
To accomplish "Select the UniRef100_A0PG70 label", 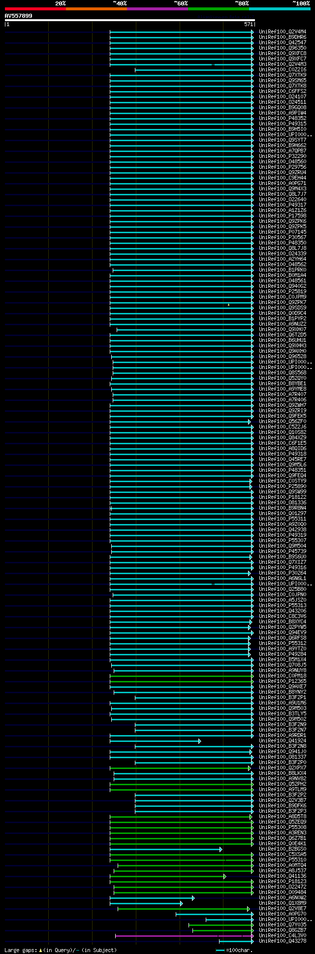I will pyautogui.click(x=283, y=914).
